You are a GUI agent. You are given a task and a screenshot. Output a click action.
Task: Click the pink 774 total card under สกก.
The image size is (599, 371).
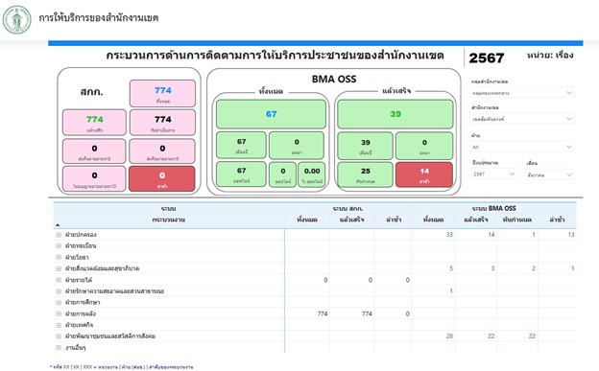pyautogui.click(x=163, y=93)
